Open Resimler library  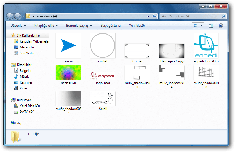point(26,82)
